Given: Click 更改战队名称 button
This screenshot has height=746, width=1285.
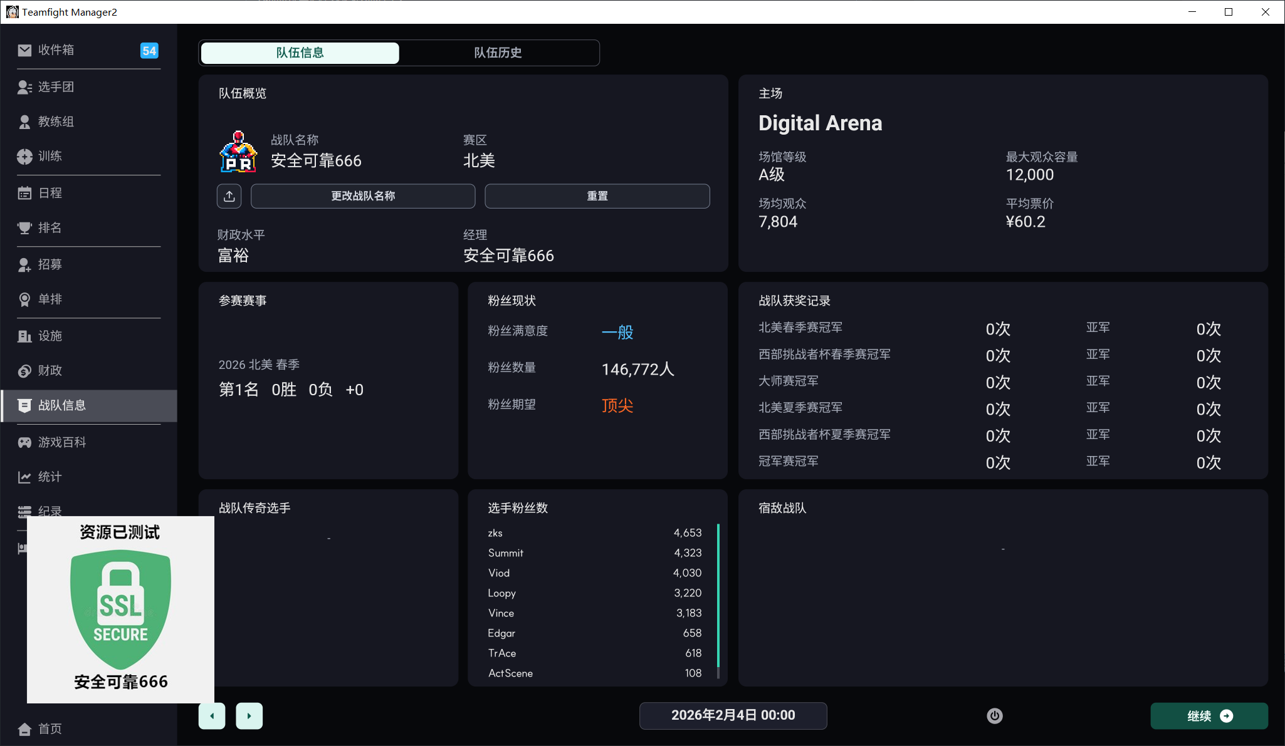Looking at the screenshot, I should point(363,196).
